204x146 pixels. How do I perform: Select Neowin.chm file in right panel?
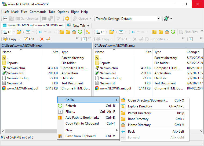pyautogui.click(x=108, y=68)
